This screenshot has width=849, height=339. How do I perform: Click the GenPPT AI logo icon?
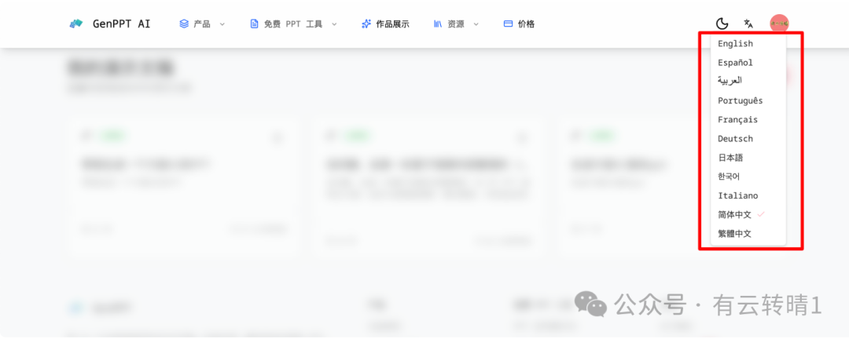click(76, 24)
